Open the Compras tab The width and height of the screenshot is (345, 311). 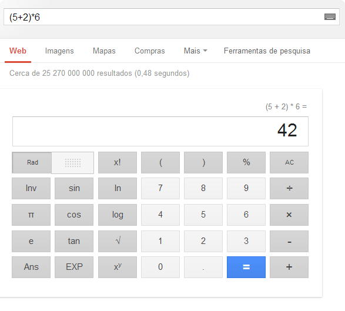[150, 51]
